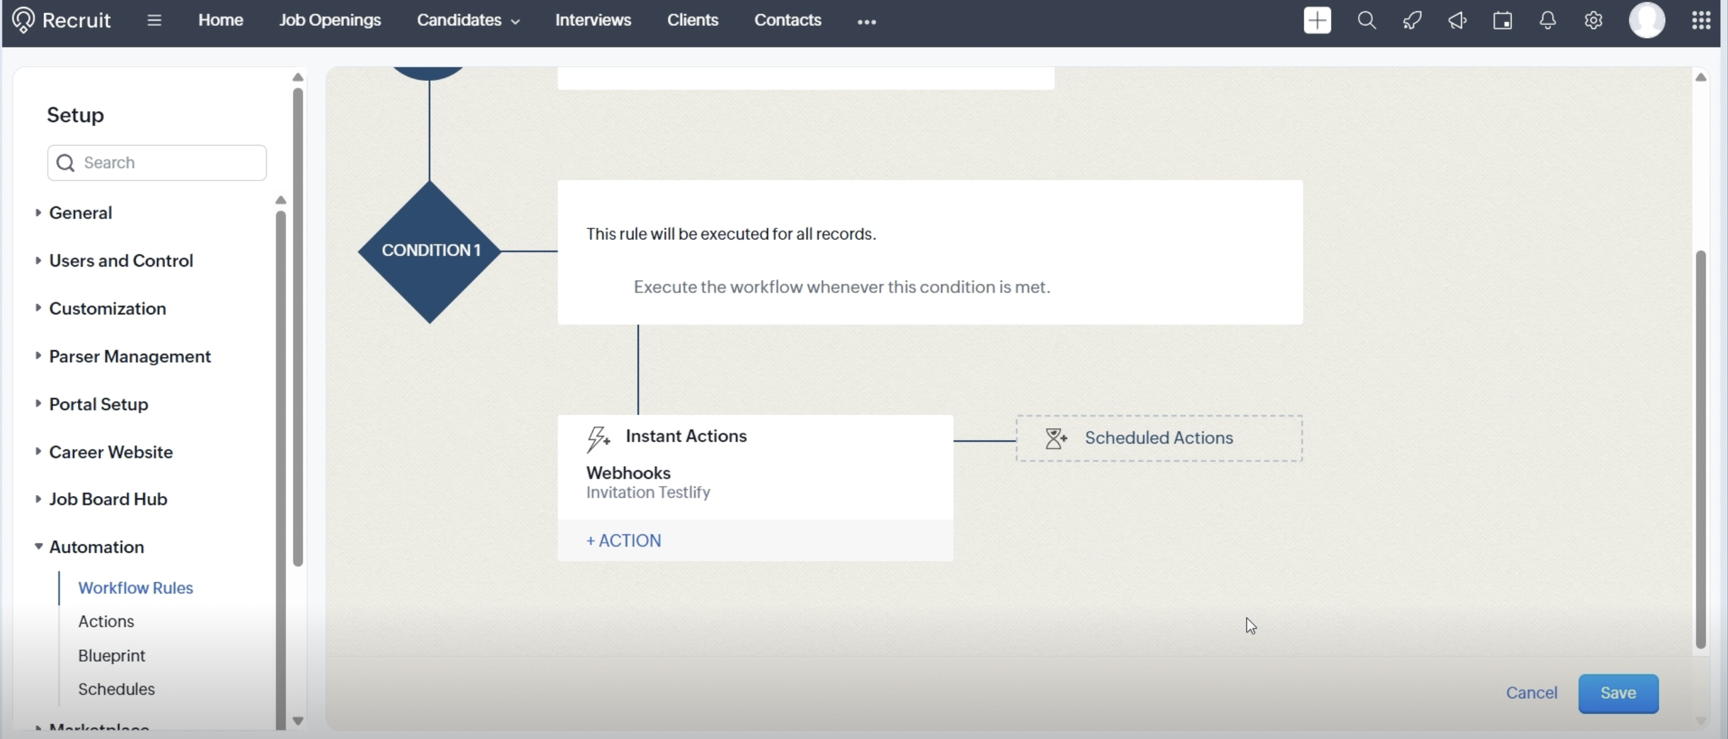
Task: Toggle the hamburger sidebar menu
Action: pos(155,20)
